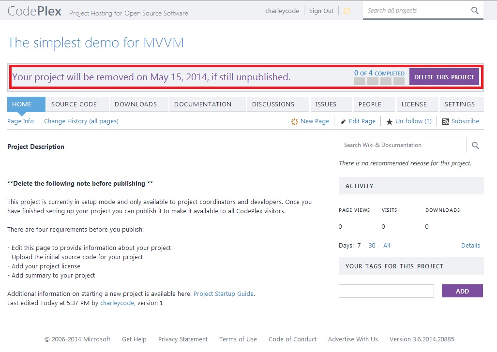The height and width of the screenshot is (352, 497).
Task: Click the New Page sparkle icon
Action: click(x=294, y=122)
